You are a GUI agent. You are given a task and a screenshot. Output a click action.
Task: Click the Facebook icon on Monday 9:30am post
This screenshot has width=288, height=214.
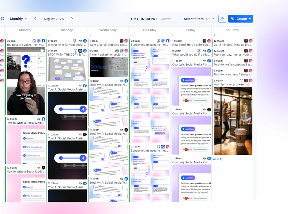click(43, 41)
